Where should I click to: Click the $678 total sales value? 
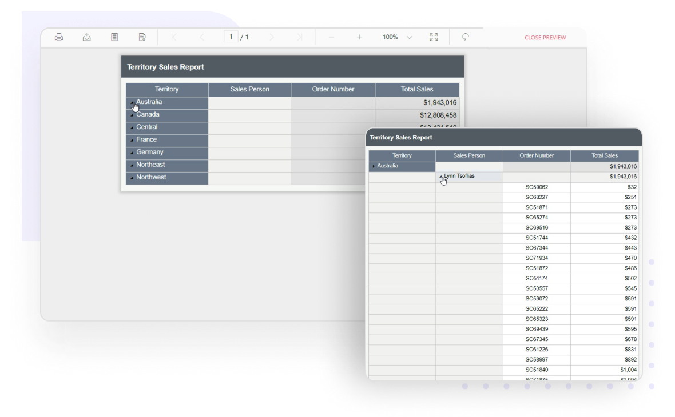(x=630, y=340)
